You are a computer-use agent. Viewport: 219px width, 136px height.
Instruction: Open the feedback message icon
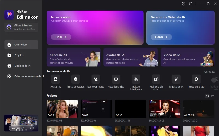click(x=184, y=4)
